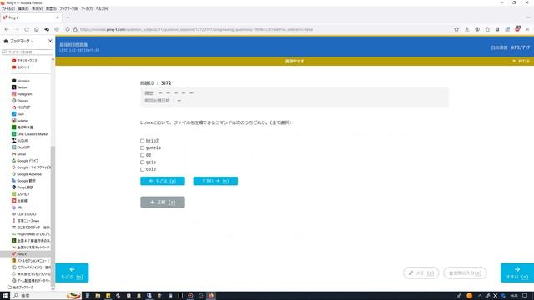The height and width of the screenshot is (300, 534).
Task: Go back with the browser back arrow
Action: (7, 30)
